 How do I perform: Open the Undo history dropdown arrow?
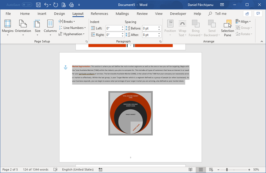[50, 5]
